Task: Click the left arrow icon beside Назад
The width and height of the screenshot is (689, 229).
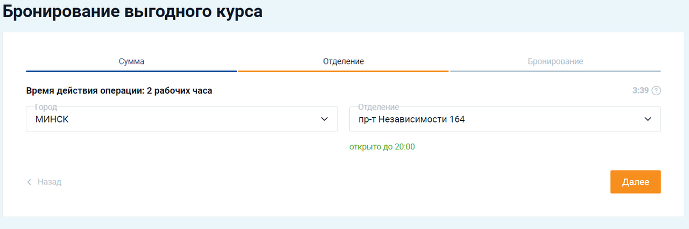Action: (30, 182)
